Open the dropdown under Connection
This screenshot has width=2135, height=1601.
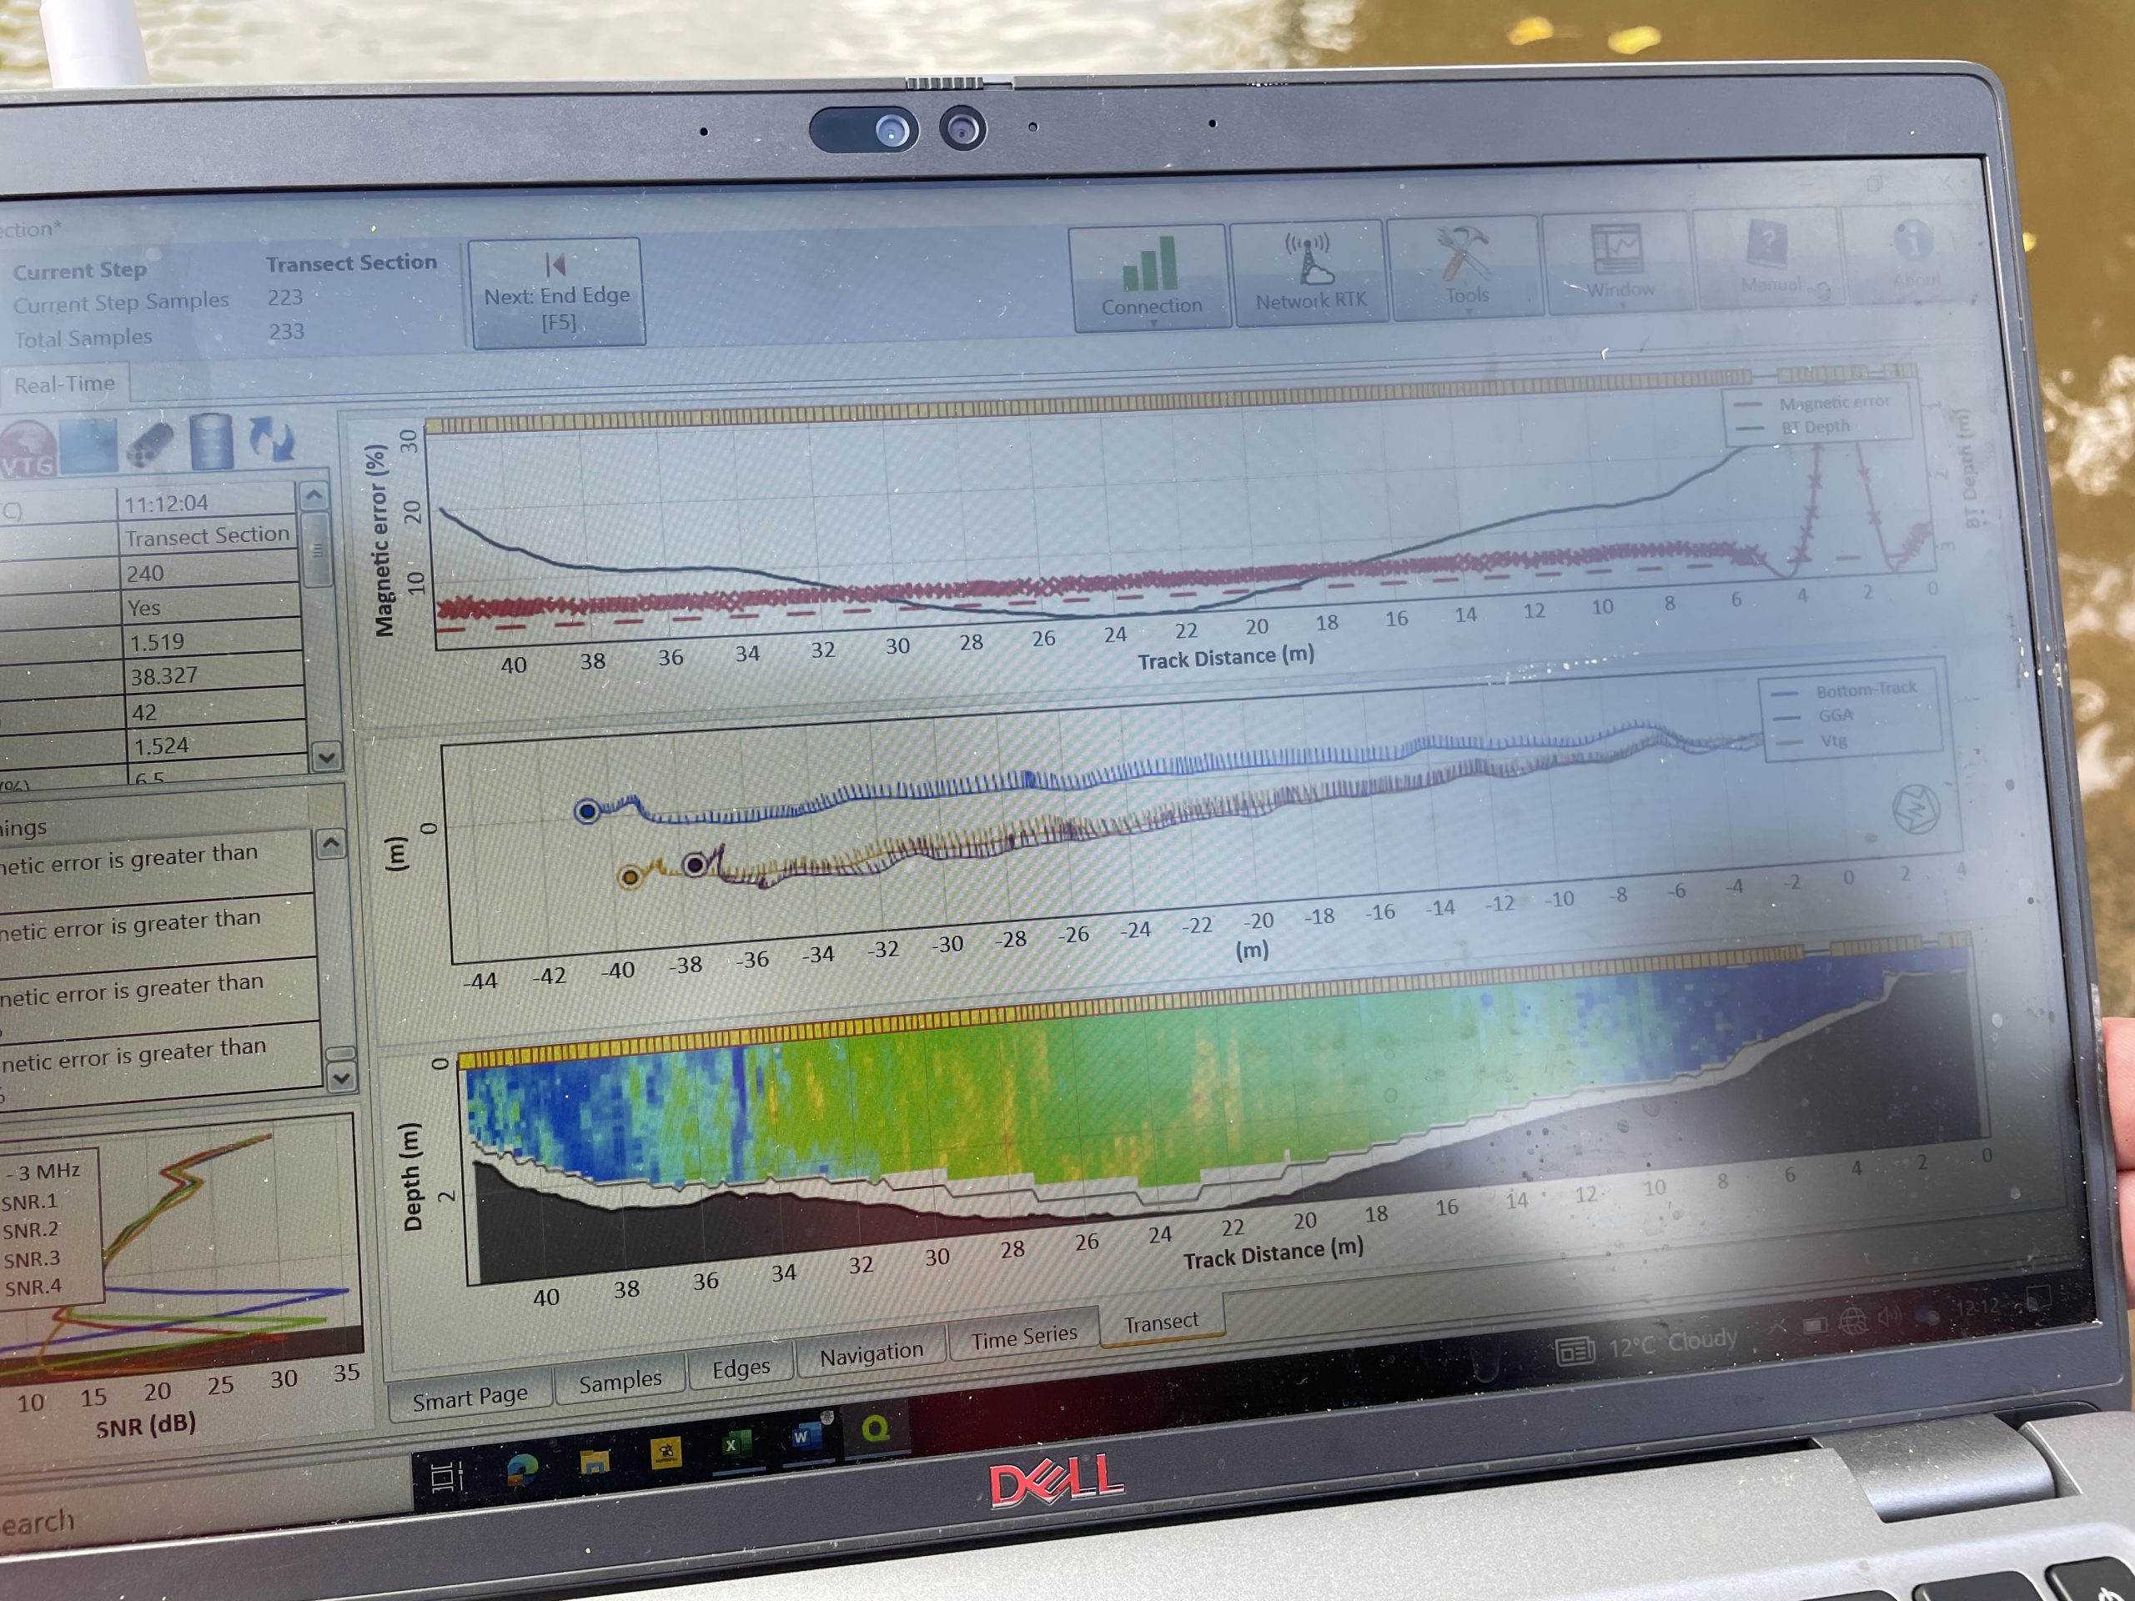(1153, 324)
